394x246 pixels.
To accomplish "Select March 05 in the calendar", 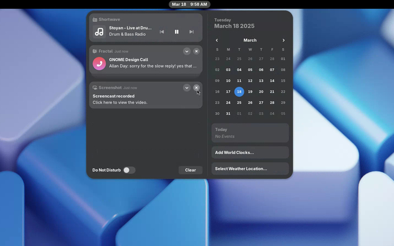I will (x=250, y=70).
